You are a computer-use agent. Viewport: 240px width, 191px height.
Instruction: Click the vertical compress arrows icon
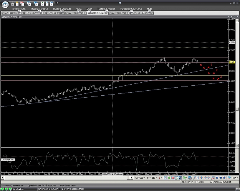tap(209, 178)
